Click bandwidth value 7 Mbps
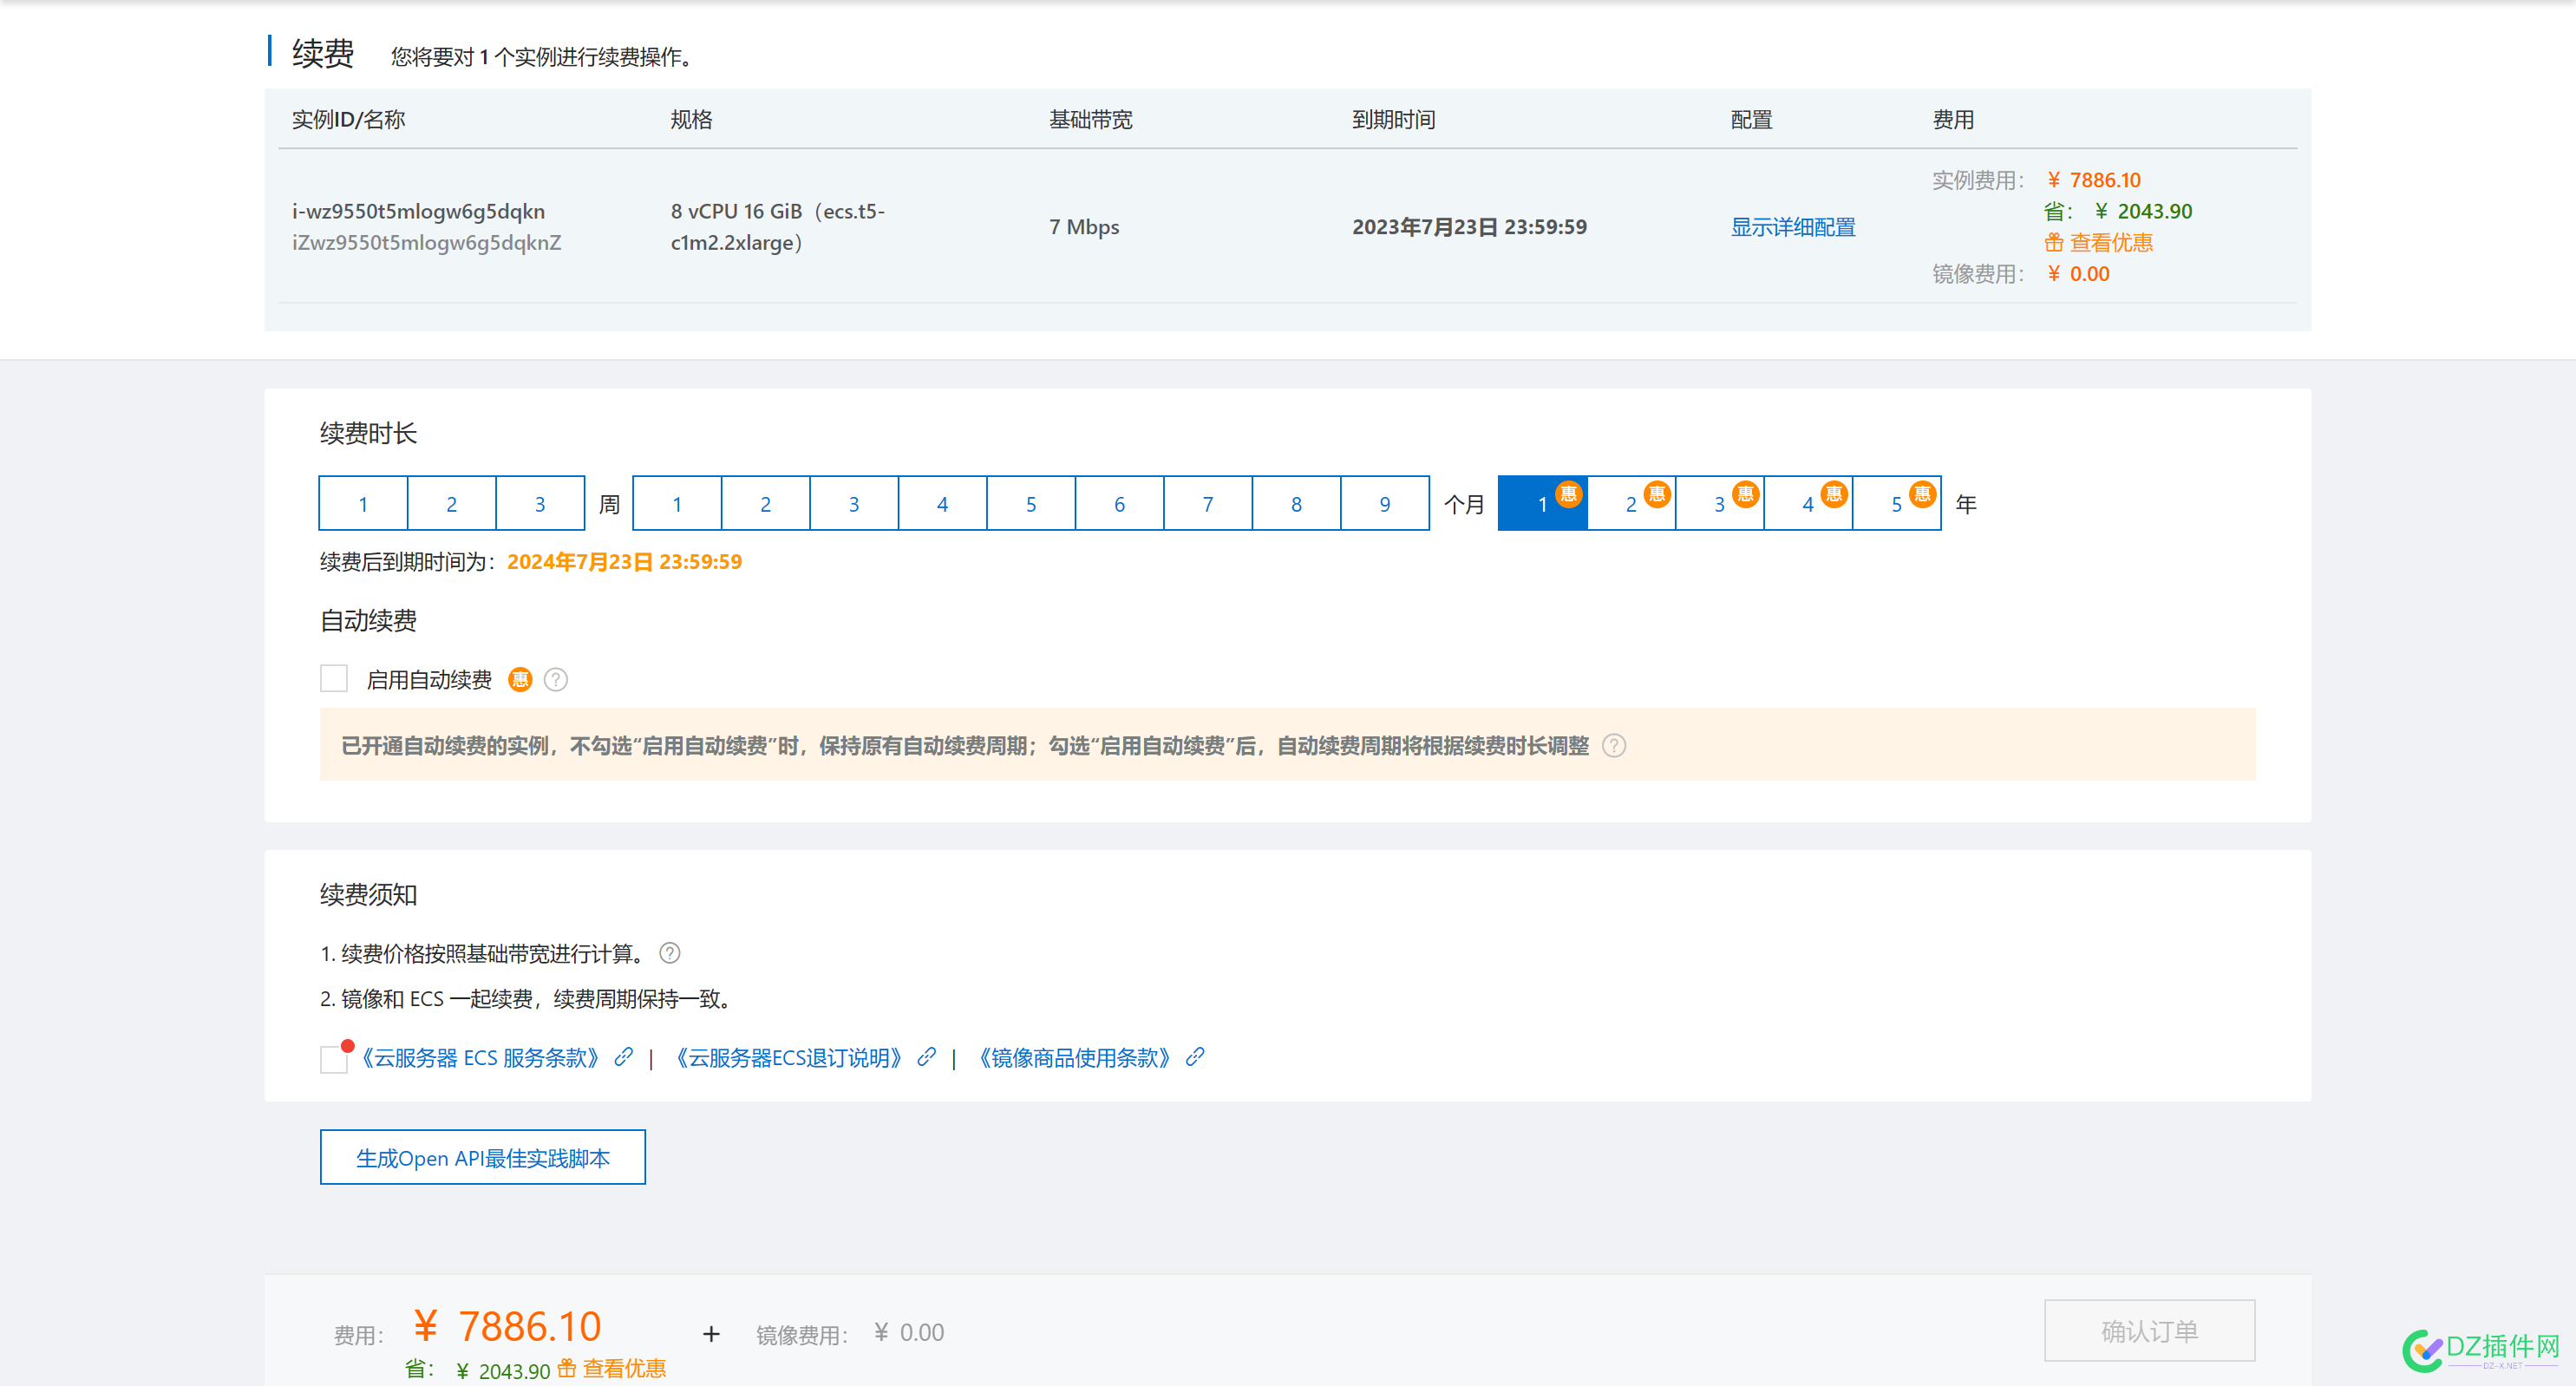Viewport: 2576px width, 1386px height. click(1084, 227)
